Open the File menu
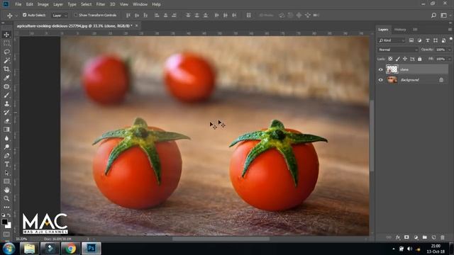This screenshot has width=454, height=255. pos(18,4)
